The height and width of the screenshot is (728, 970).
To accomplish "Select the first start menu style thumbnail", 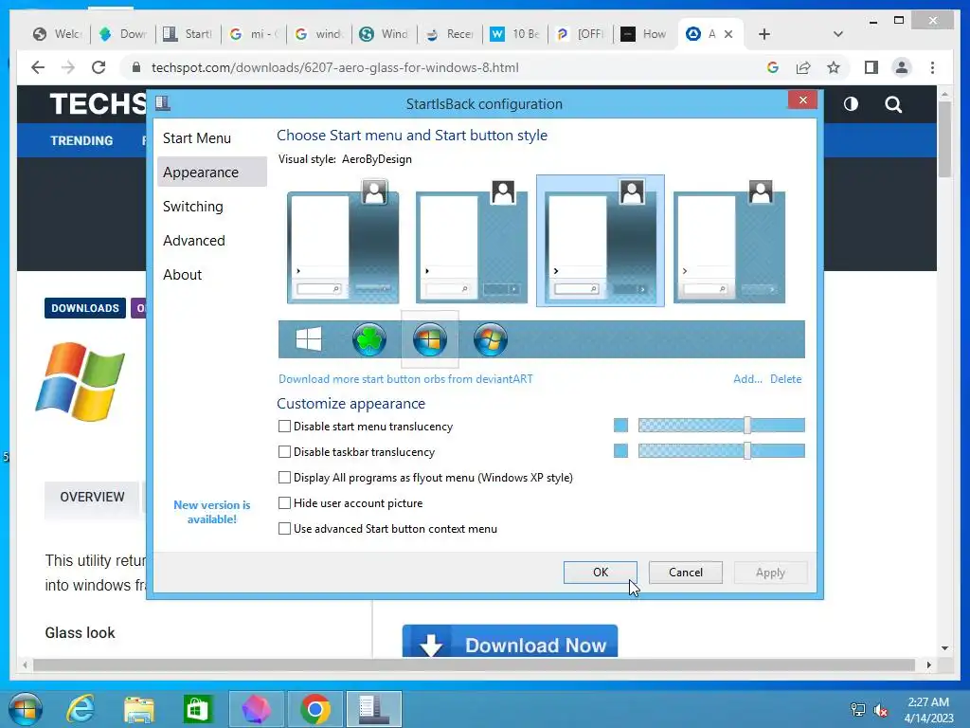I will coord(343,241).
